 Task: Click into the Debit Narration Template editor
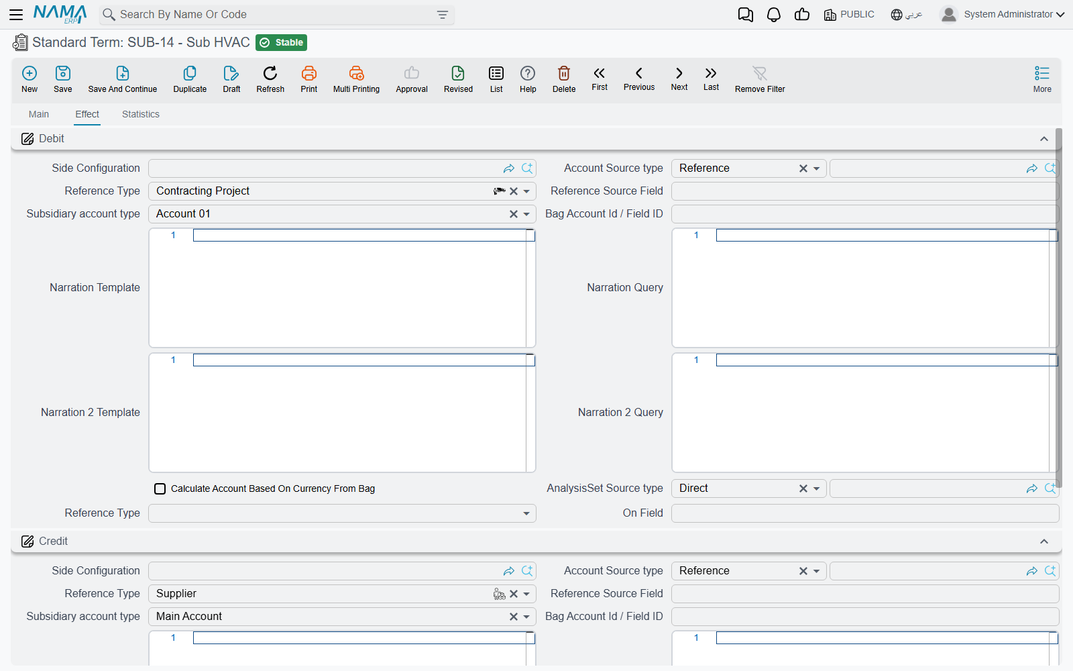(342, 289)
